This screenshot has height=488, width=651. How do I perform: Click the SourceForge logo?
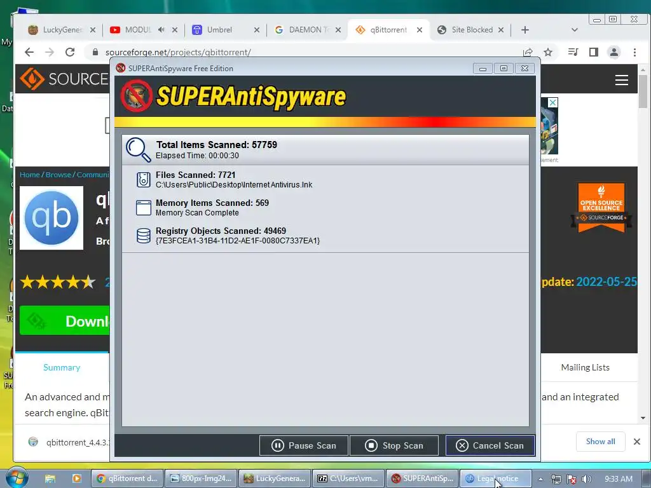64,78
